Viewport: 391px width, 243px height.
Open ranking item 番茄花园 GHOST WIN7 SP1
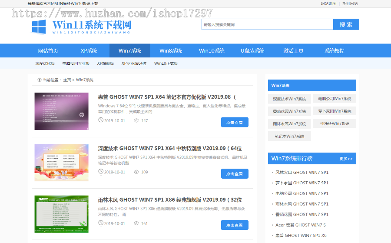[302, 214]
